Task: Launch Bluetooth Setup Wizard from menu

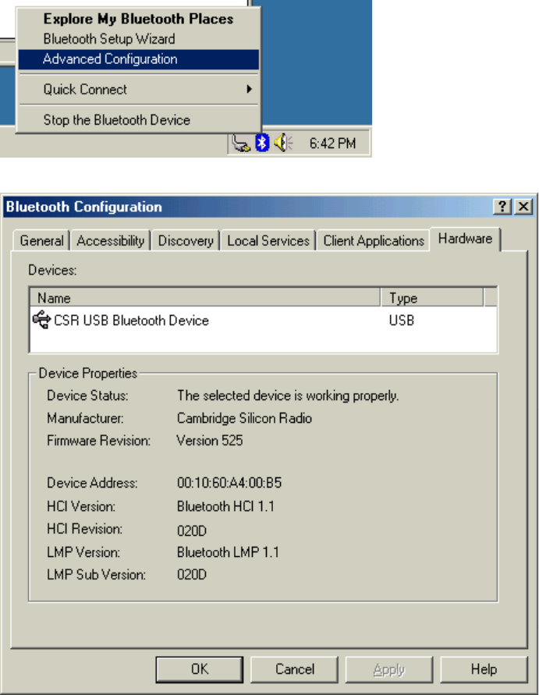Action: tap(138, 39)
